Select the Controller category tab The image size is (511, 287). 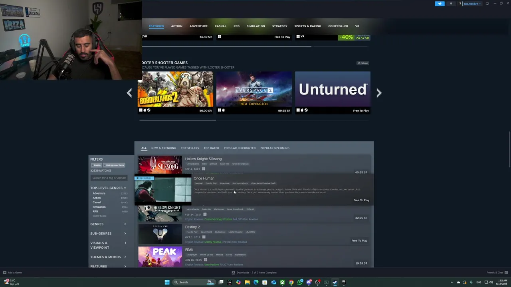click(338, 26)
